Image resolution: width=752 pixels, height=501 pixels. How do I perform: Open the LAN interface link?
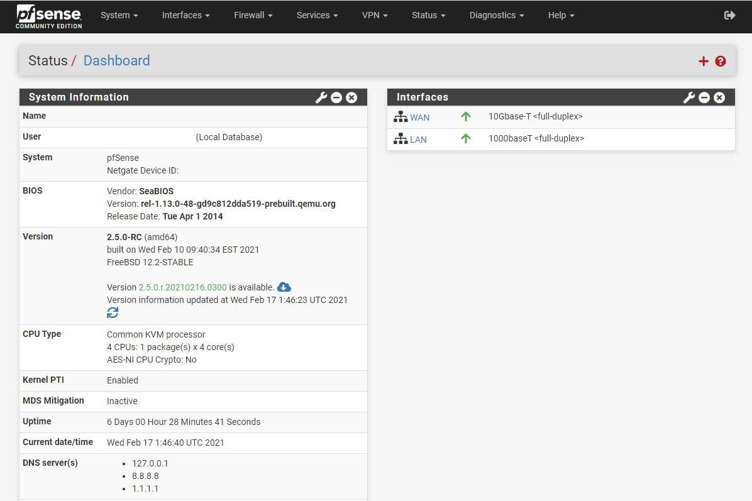coord(418,140)
